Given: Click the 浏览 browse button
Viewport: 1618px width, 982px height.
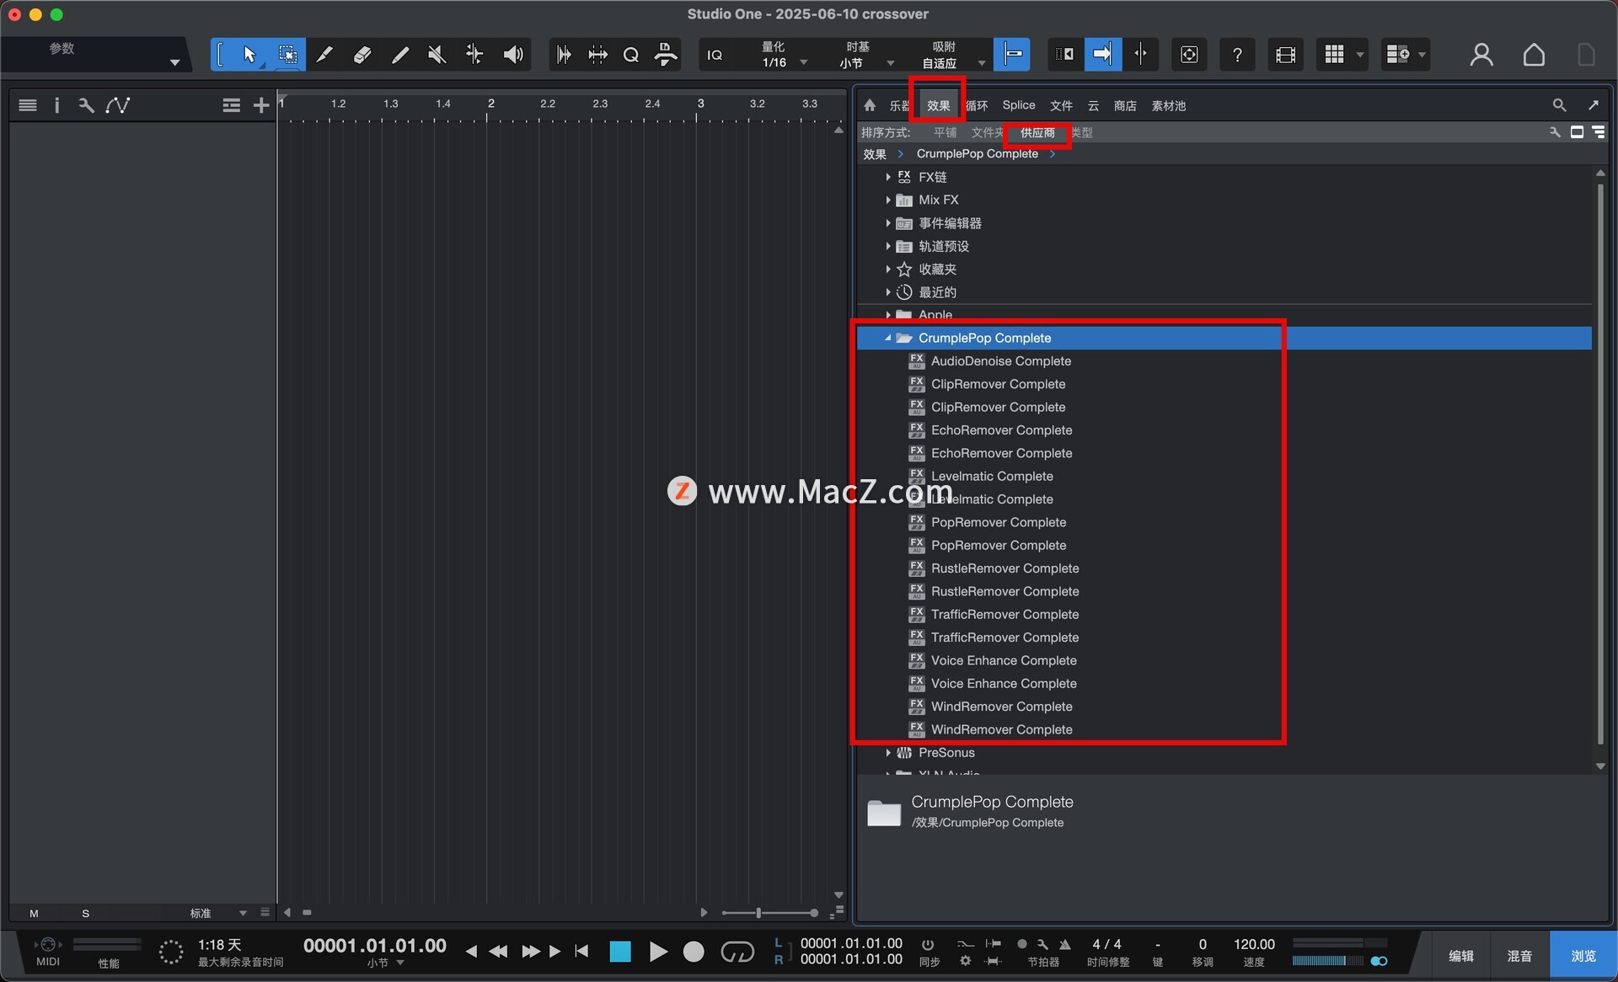Looking at the screenshot, I should click(x=1583, y=956).
